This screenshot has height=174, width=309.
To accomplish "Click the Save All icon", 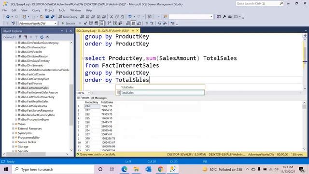I will [53, 17].
